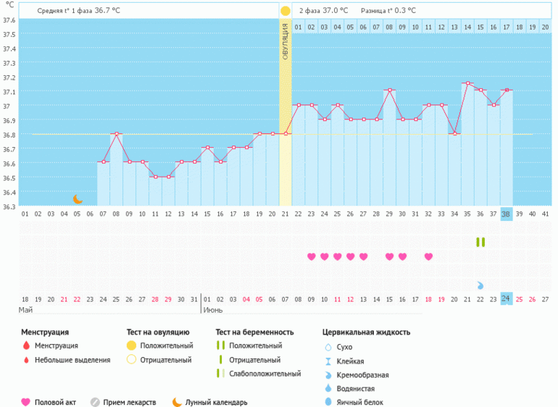Click the red Менструация drop icon in legend
Viewport: 558px width, 407px height.
pyautogui.click(x=26, y=346)
